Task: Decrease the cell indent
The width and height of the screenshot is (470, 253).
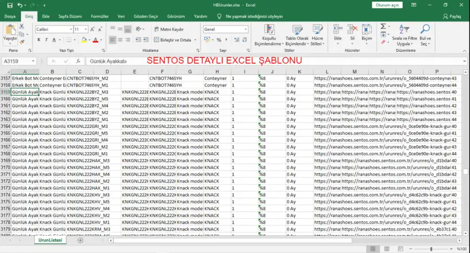Action: click(138, 40)
